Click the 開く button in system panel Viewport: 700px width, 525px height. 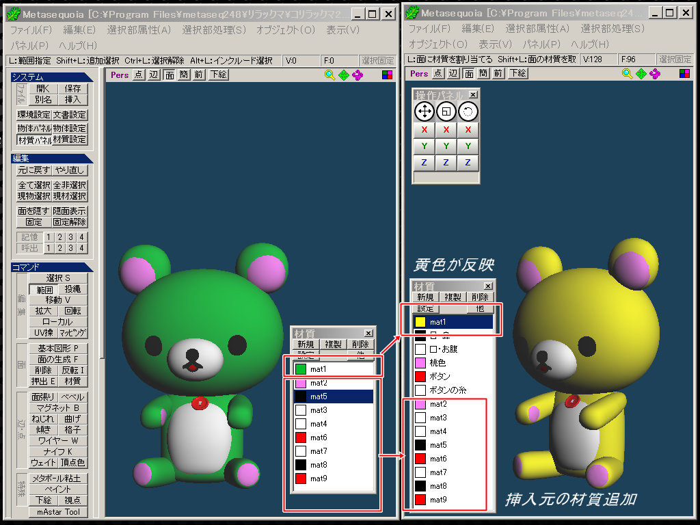(x=43, y=88)
